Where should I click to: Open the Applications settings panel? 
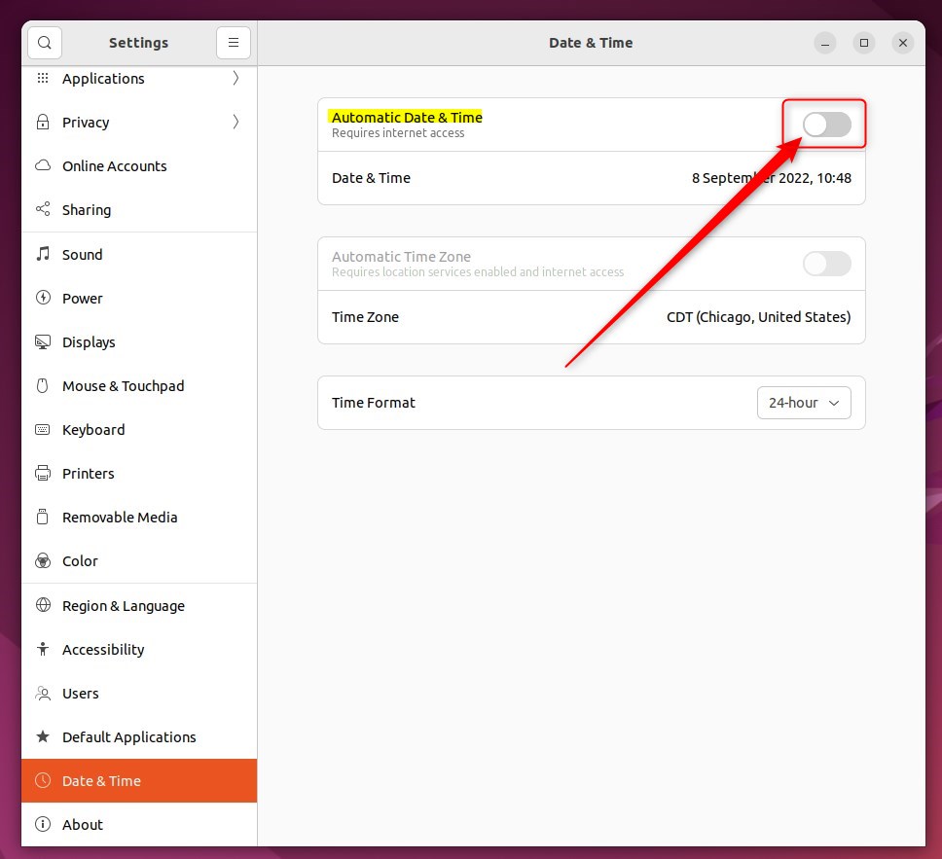point(139,78)
